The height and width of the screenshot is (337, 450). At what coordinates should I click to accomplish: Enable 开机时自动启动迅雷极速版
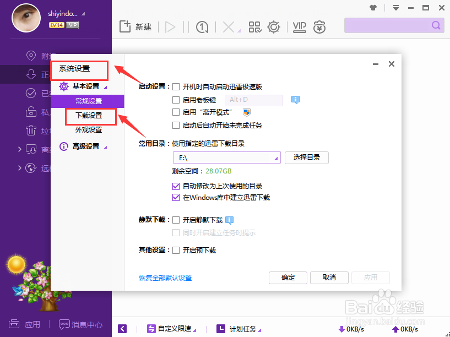(x=176, y=86)
